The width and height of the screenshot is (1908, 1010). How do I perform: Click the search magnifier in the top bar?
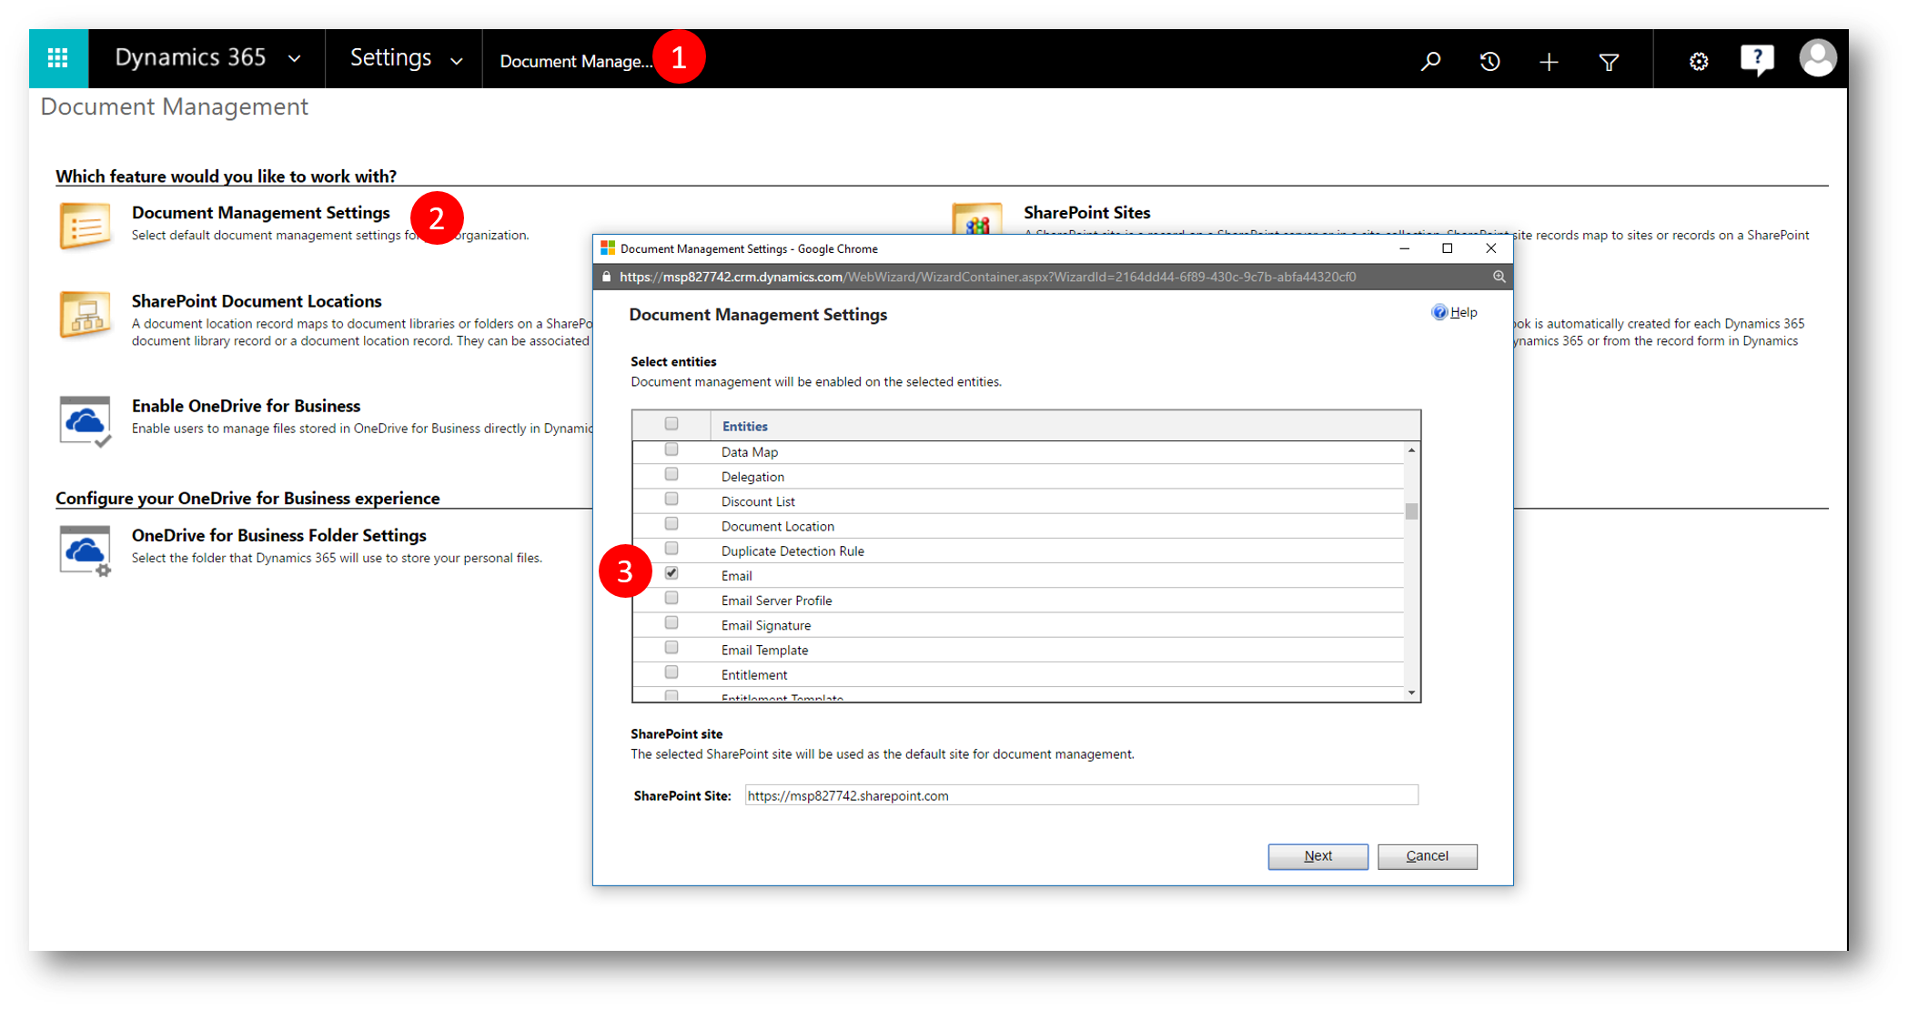point(1430,61)
